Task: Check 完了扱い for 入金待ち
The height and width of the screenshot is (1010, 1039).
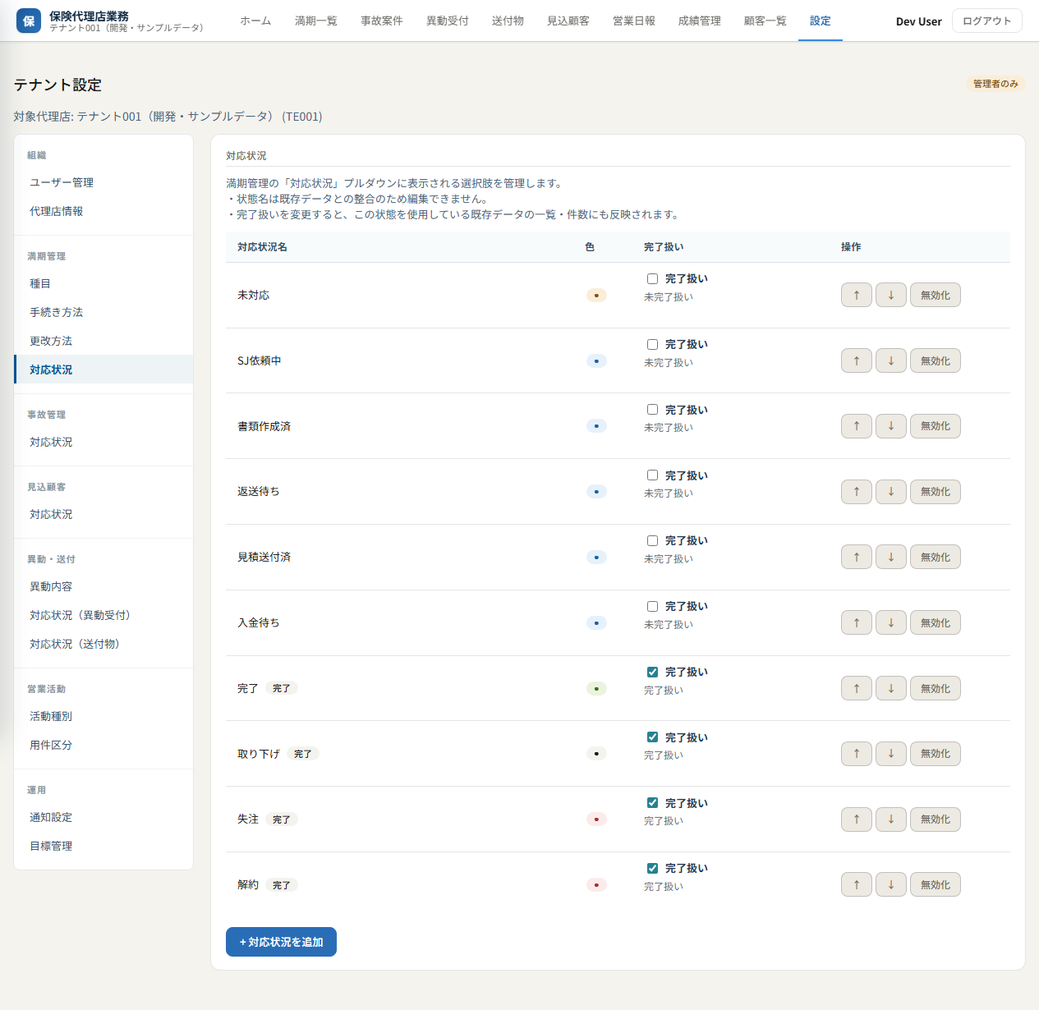Action: (652, 606)
